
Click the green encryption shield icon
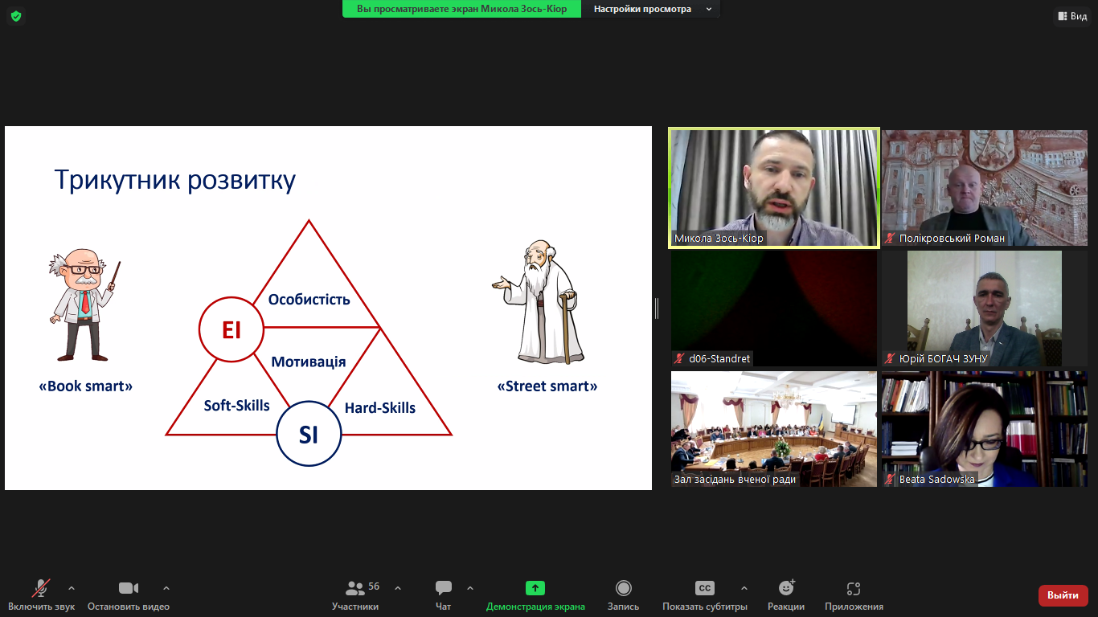coord(15,15)
